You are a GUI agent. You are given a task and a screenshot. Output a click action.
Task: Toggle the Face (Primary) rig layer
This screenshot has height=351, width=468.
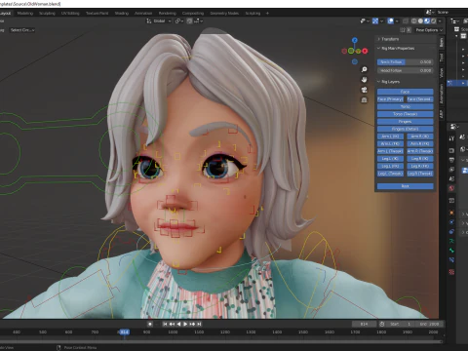pyautogui.click(x=390, y=99)
